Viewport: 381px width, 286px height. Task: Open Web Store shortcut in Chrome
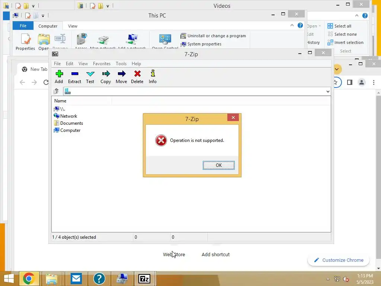click(174, 254)
